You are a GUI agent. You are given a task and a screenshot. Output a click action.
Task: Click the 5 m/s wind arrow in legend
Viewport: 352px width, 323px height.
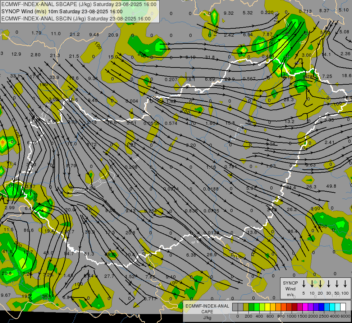pyautogui.click(x=303, y=284)
